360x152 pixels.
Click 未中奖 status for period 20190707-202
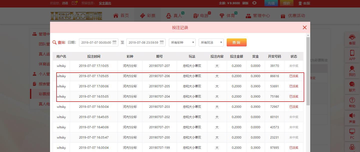point(294,117)
